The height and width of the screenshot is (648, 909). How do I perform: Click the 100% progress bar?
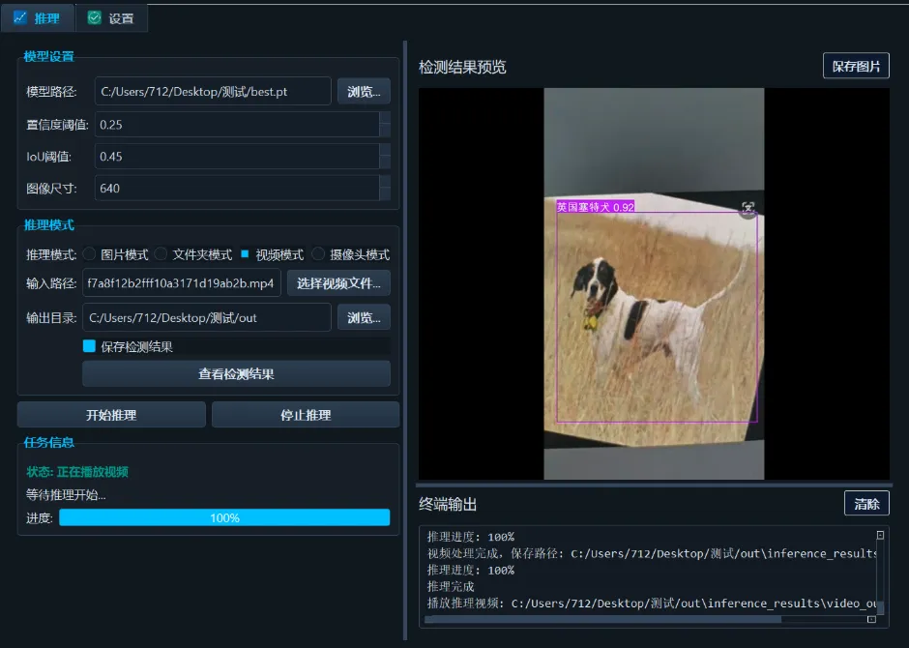point(224,517)
